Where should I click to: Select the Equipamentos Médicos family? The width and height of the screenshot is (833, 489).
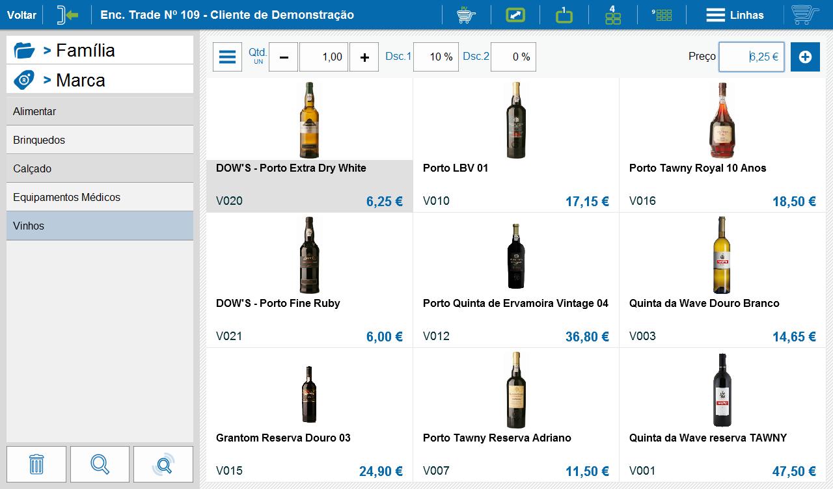coord(100,197)
